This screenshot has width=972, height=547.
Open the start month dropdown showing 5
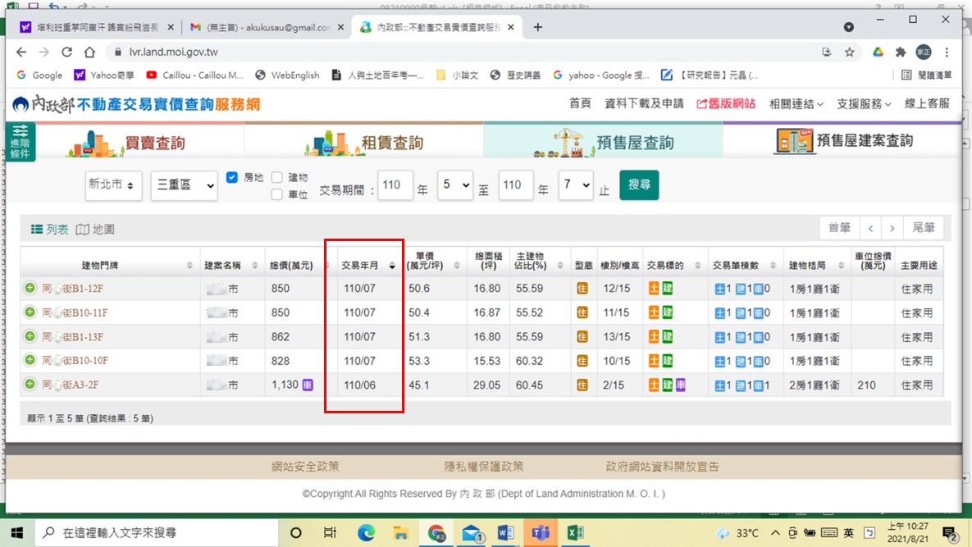(x=455, y=185)
